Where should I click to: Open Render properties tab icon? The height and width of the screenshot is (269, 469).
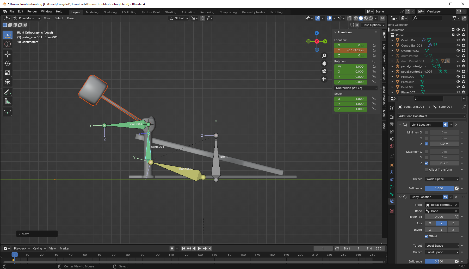(x=392, y=117)
